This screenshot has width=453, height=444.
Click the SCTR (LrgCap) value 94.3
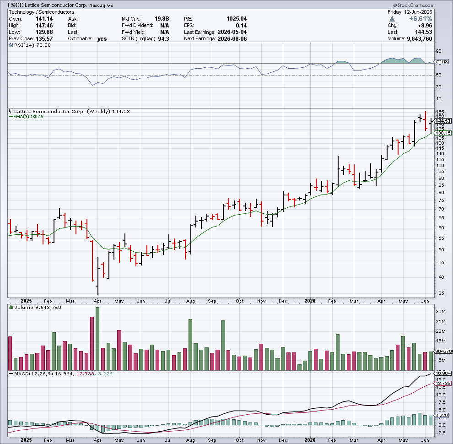pos(163,39)
